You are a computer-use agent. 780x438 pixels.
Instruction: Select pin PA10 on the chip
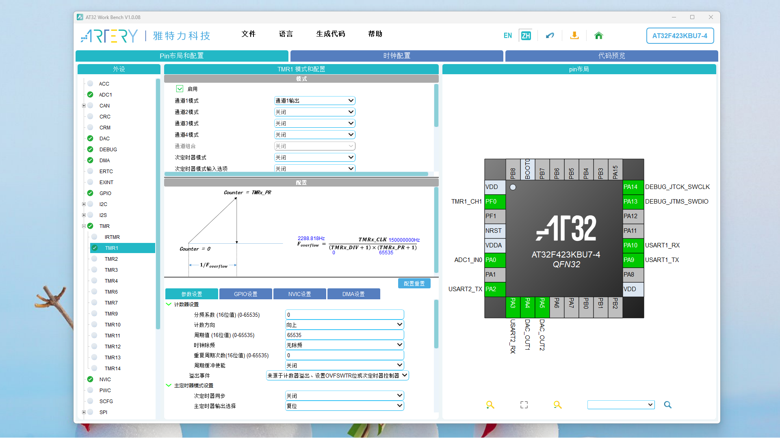[633, 245]
